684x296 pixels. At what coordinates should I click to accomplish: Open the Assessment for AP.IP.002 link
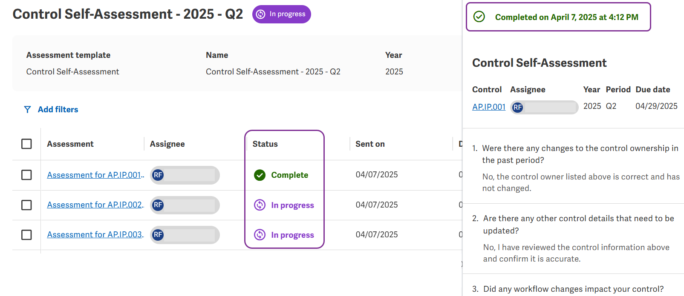click(x=95, y=205)
